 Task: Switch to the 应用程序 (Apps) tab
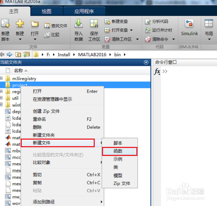[84, 11]
